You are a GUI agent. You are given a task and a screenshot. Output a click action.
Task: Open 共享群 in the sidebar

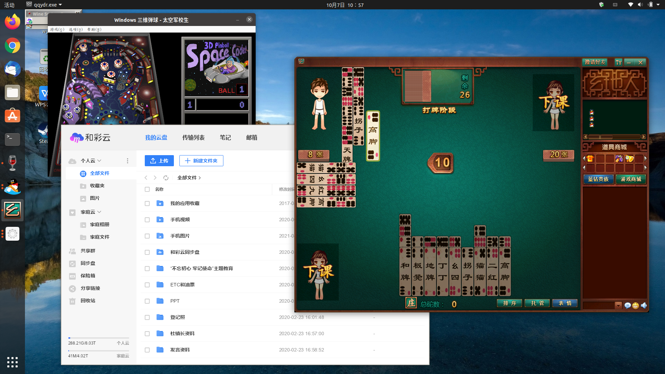88,251
